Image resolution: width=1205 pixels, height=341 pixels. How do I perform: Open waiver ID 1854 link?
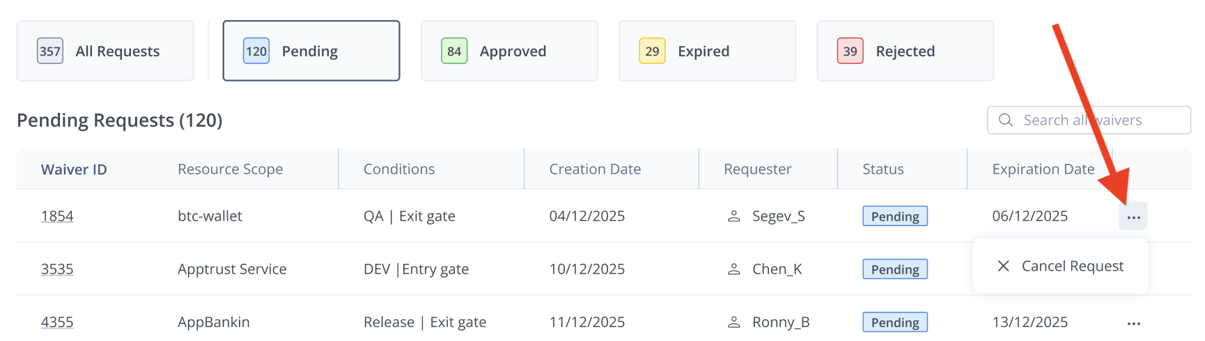coord(57,216)
